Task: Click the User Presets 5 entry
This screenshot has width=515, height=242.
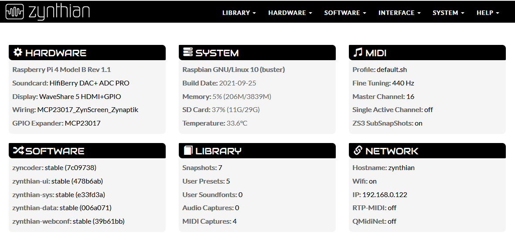Action: (x=206, y=181)
